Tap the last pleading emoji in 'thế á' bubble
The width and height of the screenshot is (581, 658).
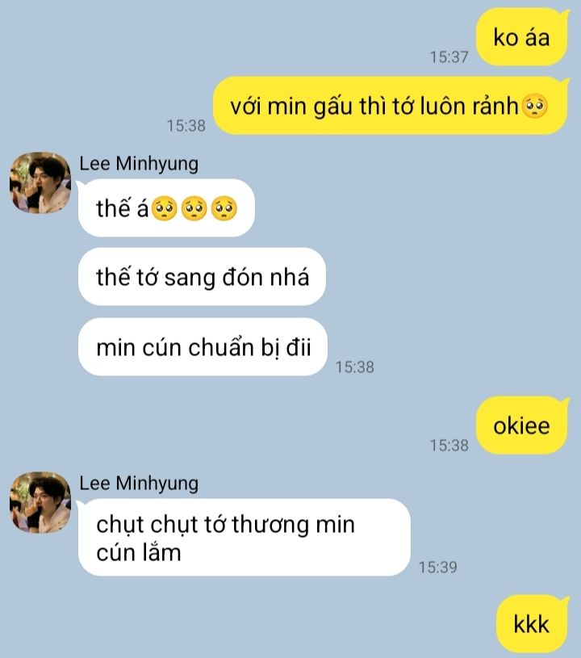[x=224, y=208]
